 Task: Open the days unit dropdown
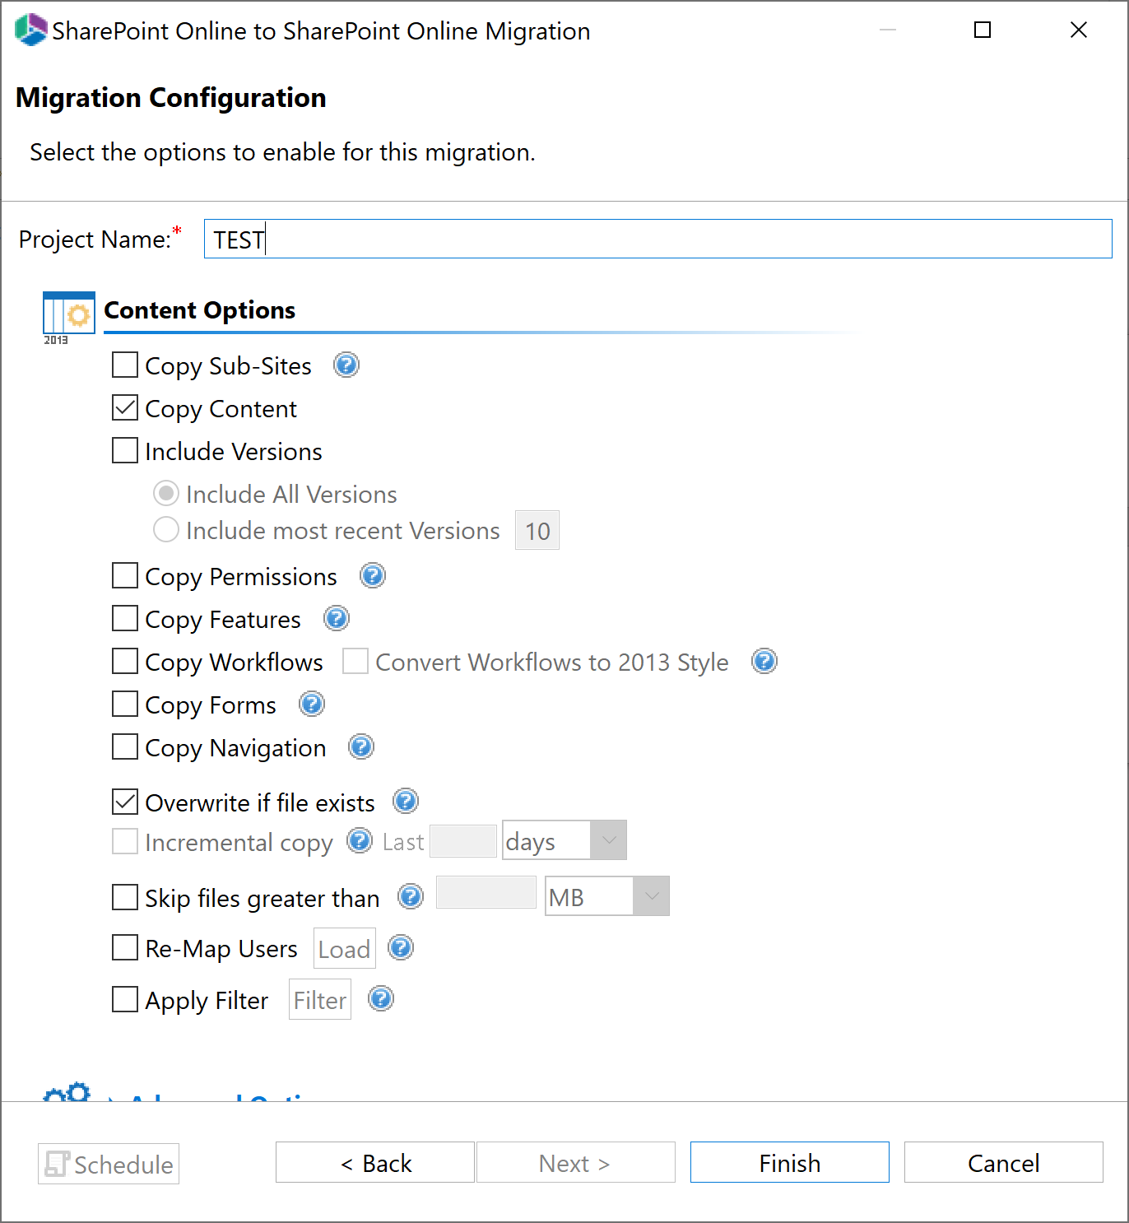click(x=608, y=839)
